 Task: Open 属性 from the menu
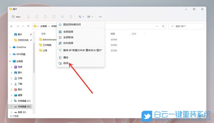[81, 58]
